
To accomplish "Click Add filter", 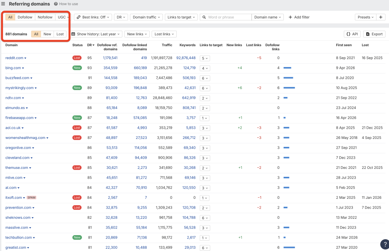I will [299, 17].
